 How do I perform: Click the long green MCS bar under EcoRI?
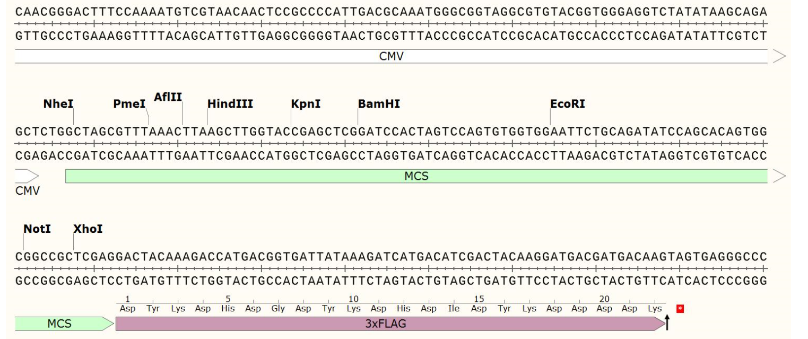point(416,176)
